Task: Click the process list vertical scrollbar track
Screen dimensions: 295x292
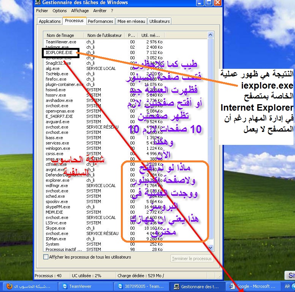Action: [211, 152]
